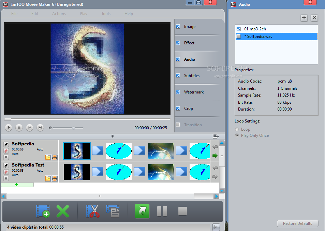Open the Tools menu
325x231 pixels.
[106, 14]
